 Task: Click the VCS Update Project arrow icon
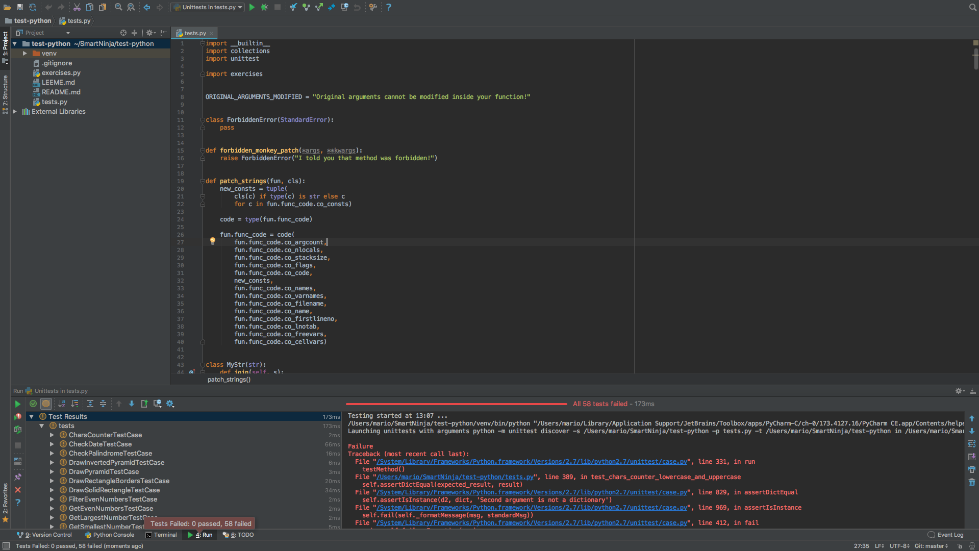pos(293,7)
